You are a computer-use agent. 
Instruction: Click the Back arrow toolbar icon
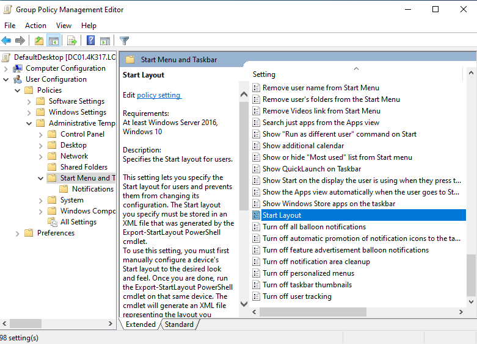[x=7, y=41]
